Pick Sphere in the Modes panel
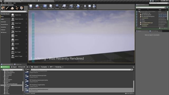The height and width of the screenshot is (95, 169). coord(19,40)
